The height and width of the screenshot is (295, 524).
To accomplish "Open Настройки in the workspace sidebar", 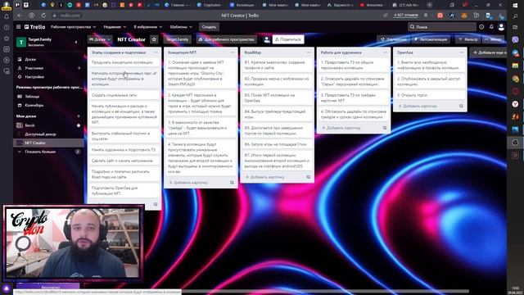I will [34, 76].
